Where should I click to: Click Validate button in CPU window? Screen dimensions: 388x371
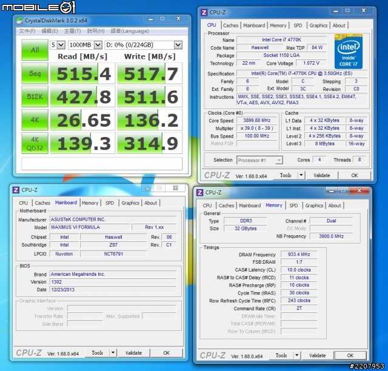322,175
